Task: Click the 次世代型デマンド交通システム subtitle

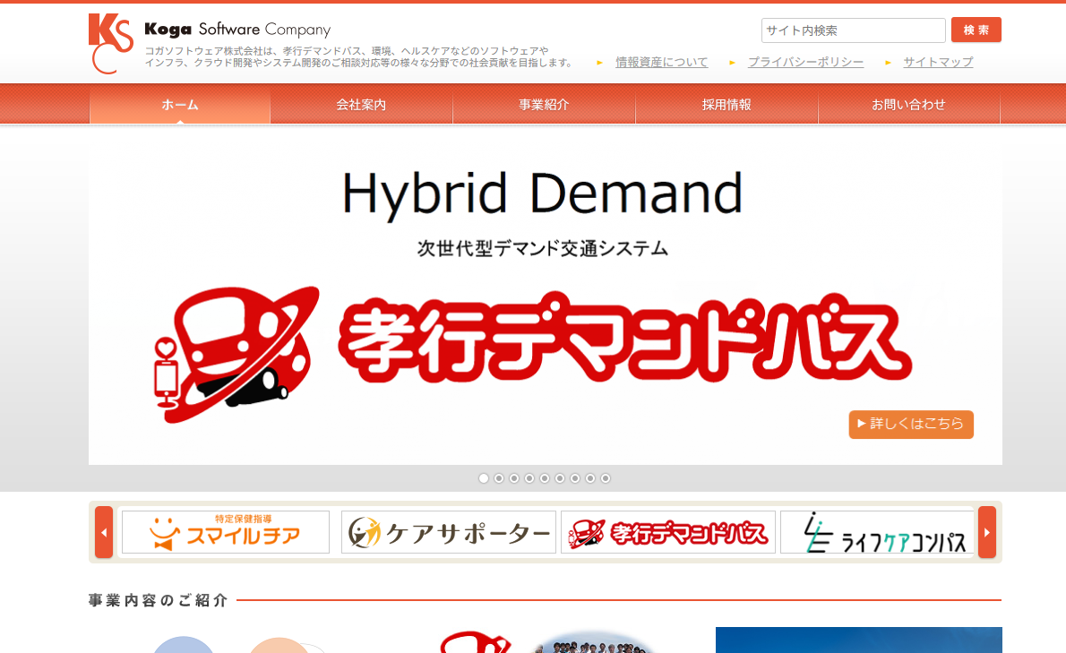Action: coord(543,249)
